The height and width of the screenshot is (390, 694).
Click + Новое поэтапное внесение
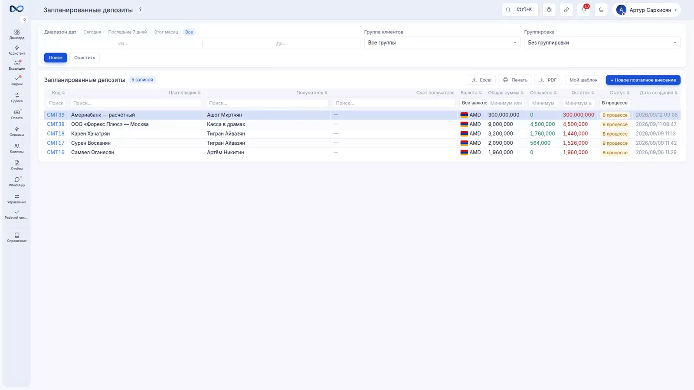click(x=643, y=80)
